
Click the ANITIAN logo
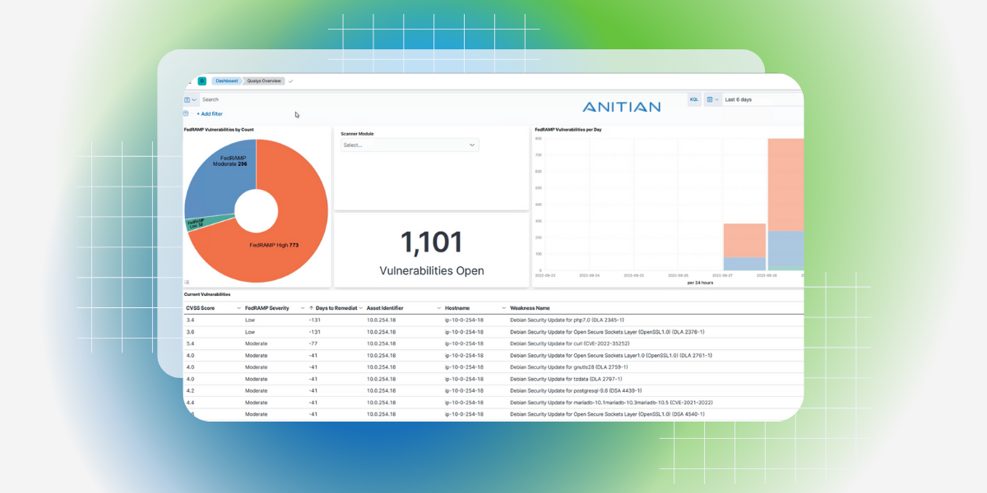coord(621,105)
